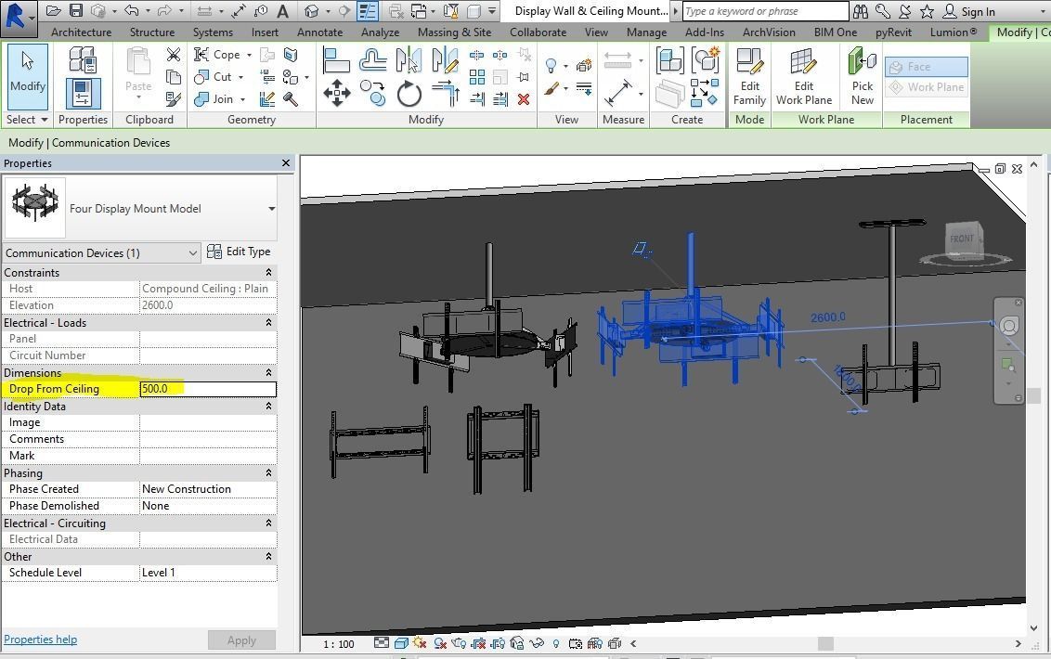Change the view scale from 1:100
The image size is (1051, 659).
coord(339,642)
